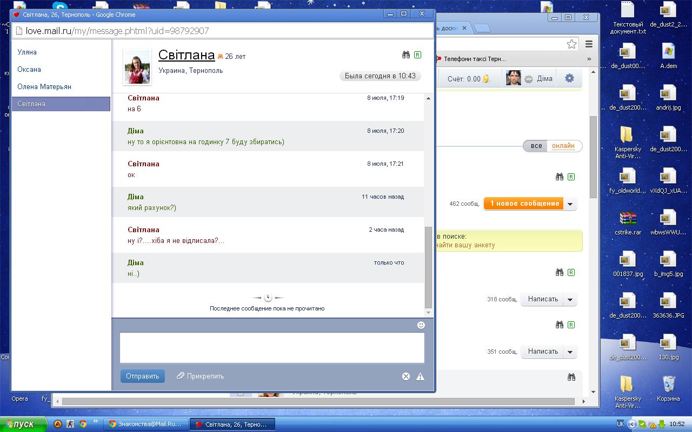Switch the contact filter to онлайн

pos(563,146)
